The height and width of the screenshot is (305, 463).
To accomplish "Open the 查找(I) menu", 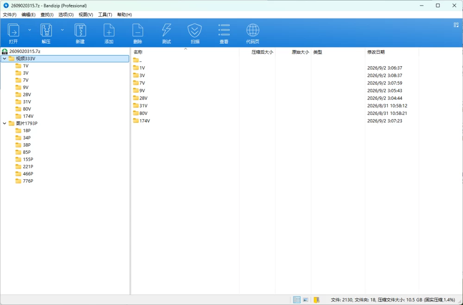I will coord(47,14).
